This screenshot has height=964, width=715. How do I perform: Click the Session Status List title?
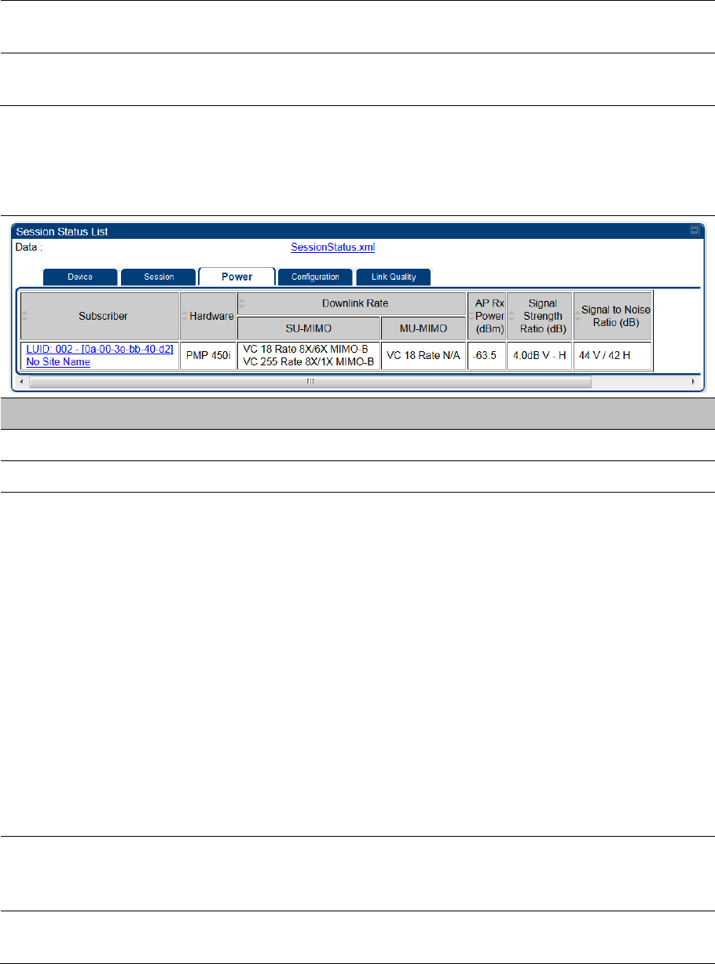62,231
